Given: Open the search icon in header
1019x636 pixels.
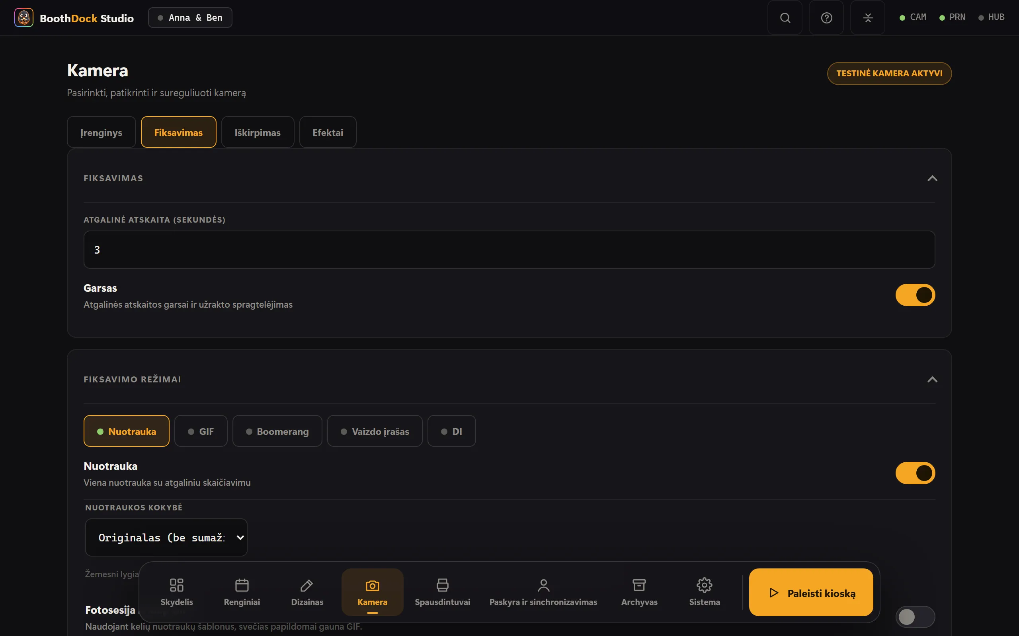Looking at the screenshot, I should click(785, 17).
